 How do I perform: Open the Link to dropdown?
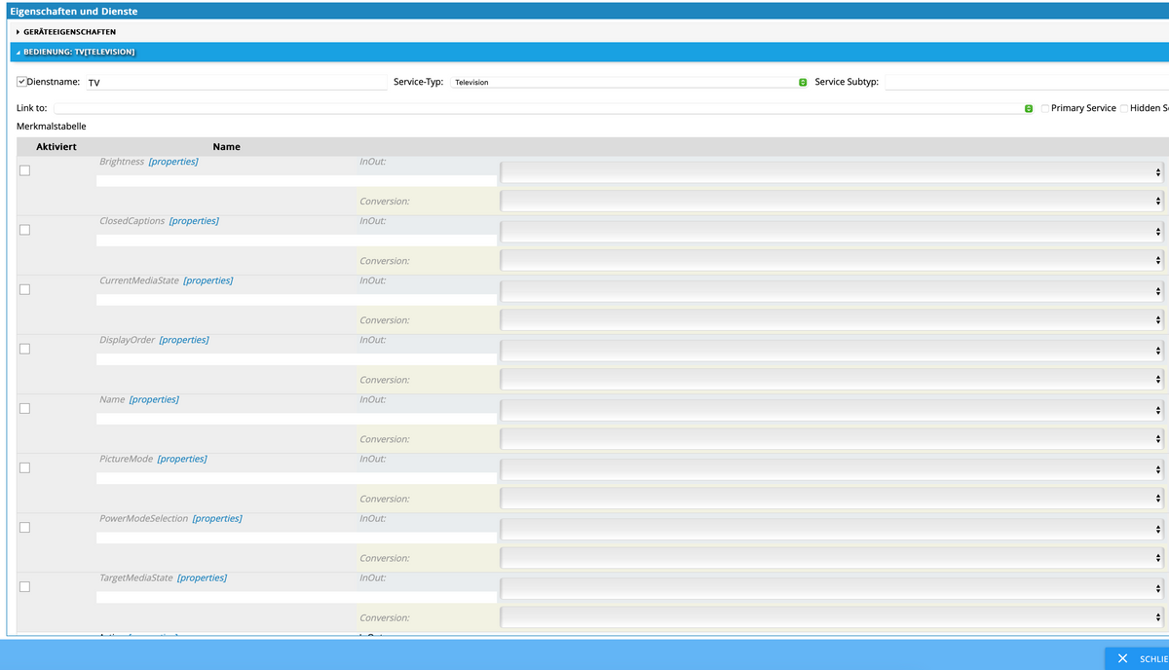point(543,108)
